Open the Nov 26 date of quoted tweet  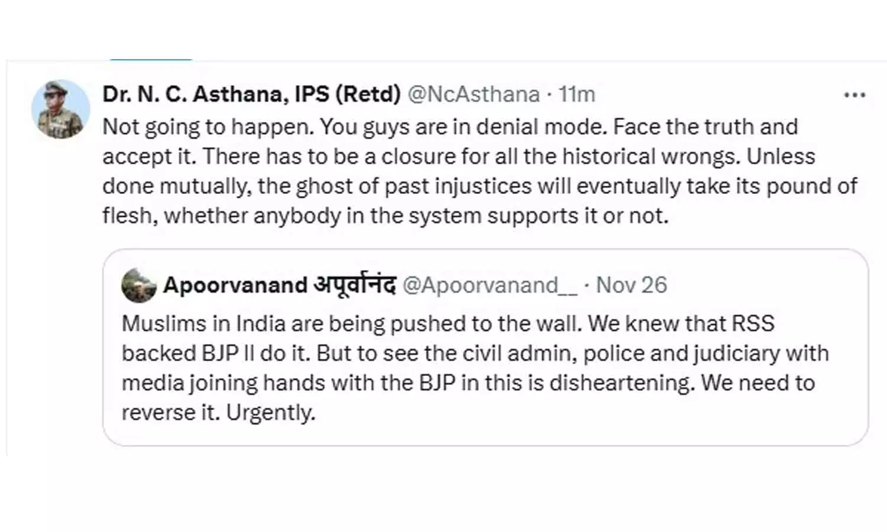(631, 286)
